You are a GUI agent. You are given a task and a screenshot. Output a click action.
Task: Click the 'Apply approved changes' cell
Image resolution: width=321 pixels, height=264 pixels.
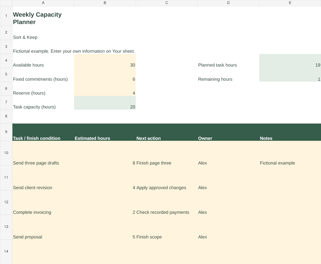click(167, 178)
